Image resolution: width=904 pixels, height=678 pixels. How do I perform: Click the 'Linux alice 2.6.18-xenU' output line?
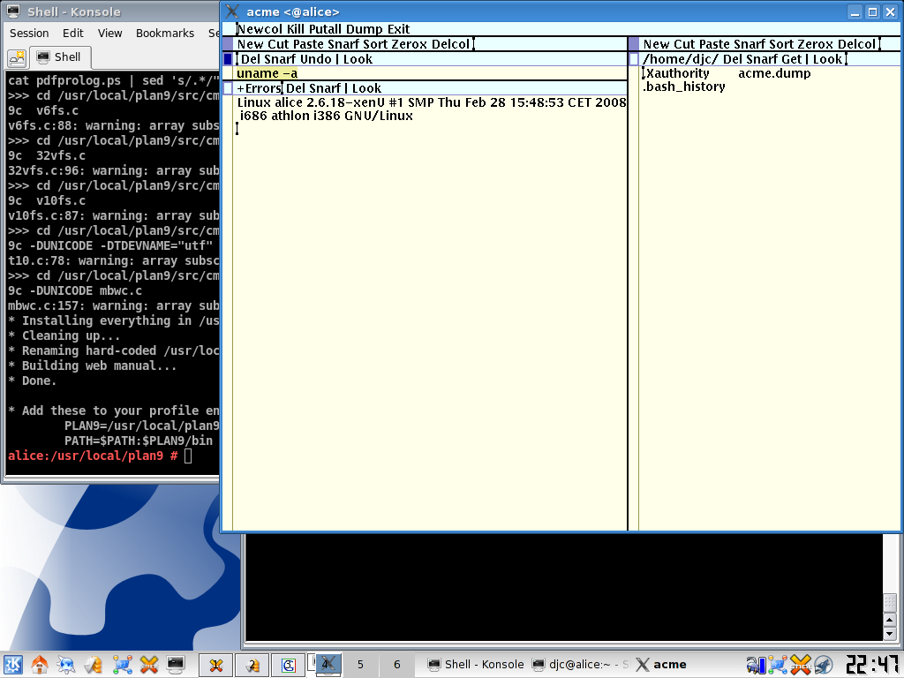pos(431,102)
